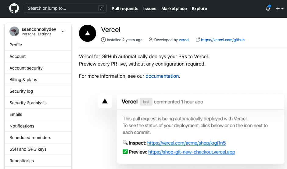Open Profile settings
Image resolution: width=287 pixels, height=169 pixels.
coord(38,45)
